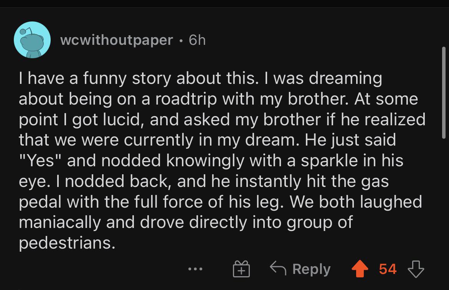This screenshot has height=290, width=449.
Task: Open the three-dot more options menu
Action: point(196,269)
